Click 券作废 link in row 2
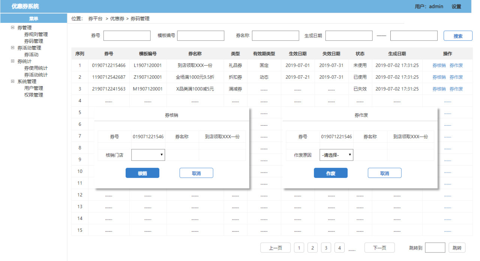 click(456, 77)
